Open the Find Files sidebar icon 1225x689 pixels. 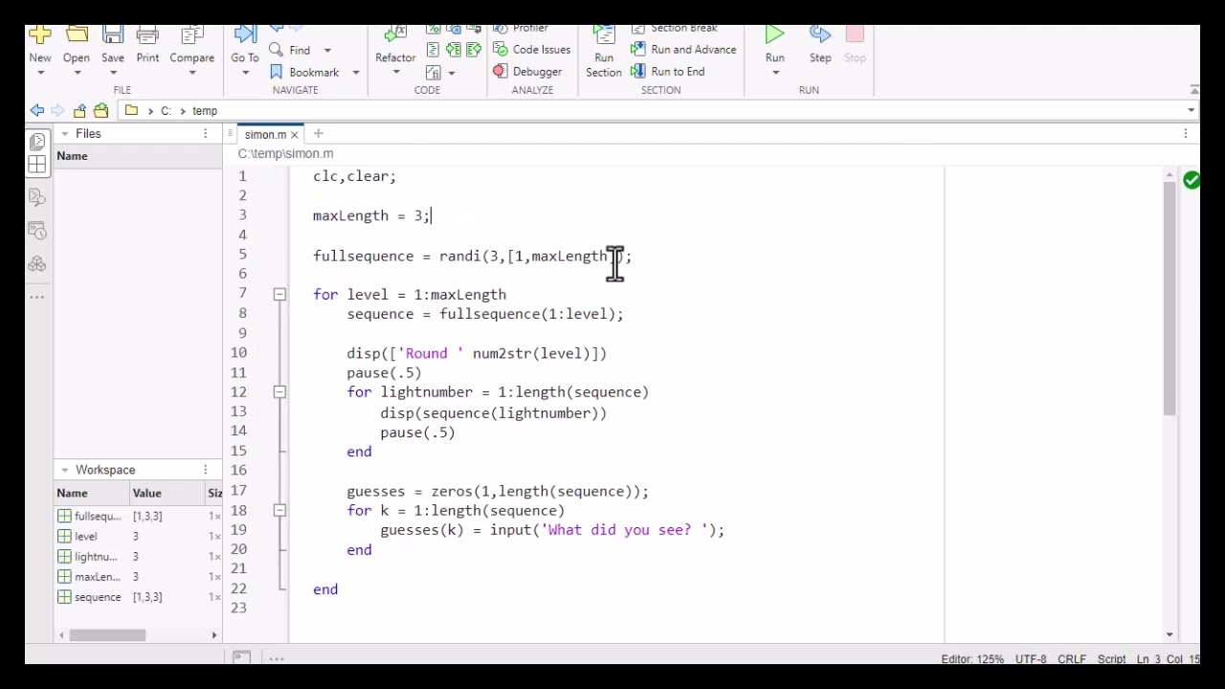pyautogui.click(x=37, y=197)
